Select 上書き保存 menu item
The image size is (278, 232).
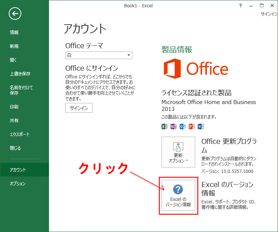tap(20, 74)
